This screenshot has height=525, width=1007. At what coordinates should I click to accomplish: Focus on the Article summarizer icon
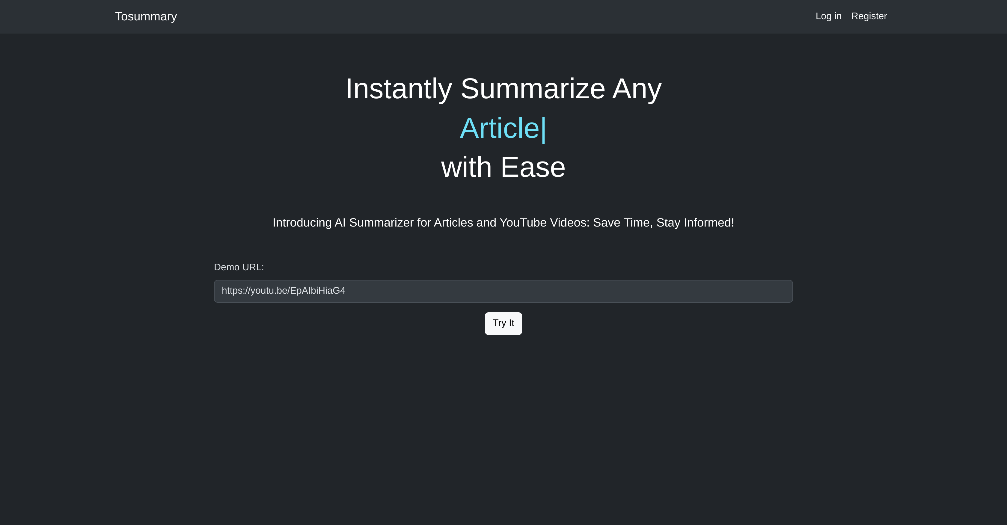(145, 16)
